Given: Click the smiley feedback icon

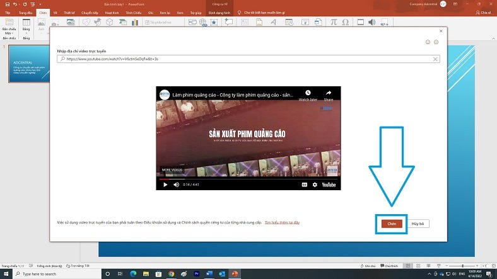Looking at the screenshot, I should pyautogui.click(x=428, y=42).
